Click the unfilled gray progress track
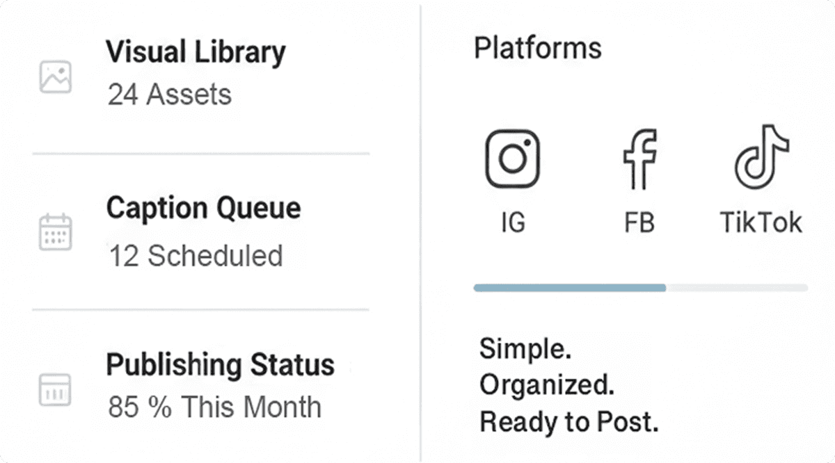The width and height of the screenshot is (835, 463). point(736,287)
